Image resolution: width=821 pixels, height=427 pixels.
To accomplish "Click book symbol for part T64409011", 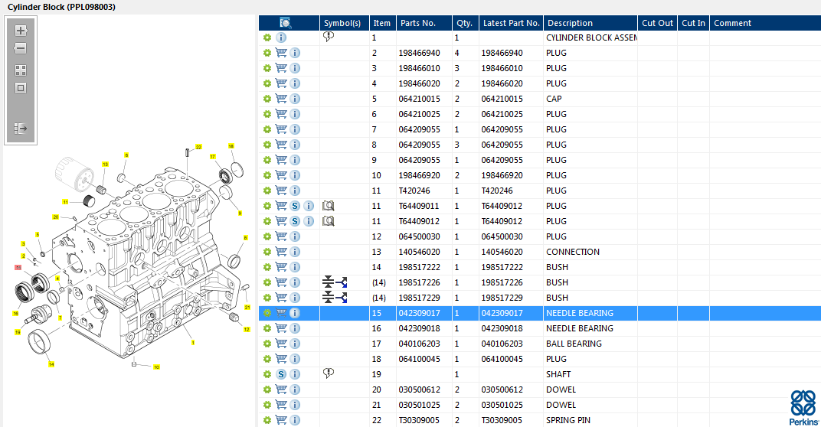I will tap(329, 206).
